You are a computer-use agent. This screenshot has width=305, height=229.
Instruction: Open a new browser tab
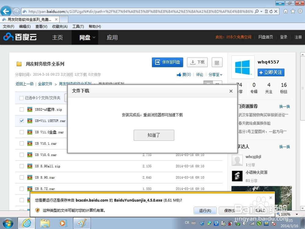pos(64,20)
